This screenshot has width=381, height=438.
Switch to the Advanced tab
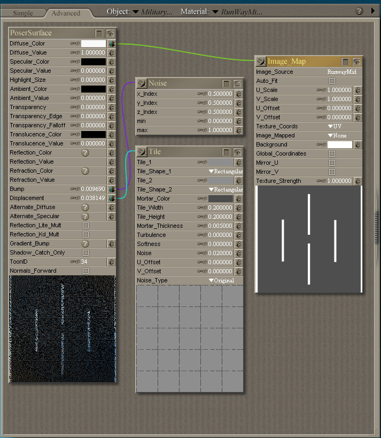(66, 13)
